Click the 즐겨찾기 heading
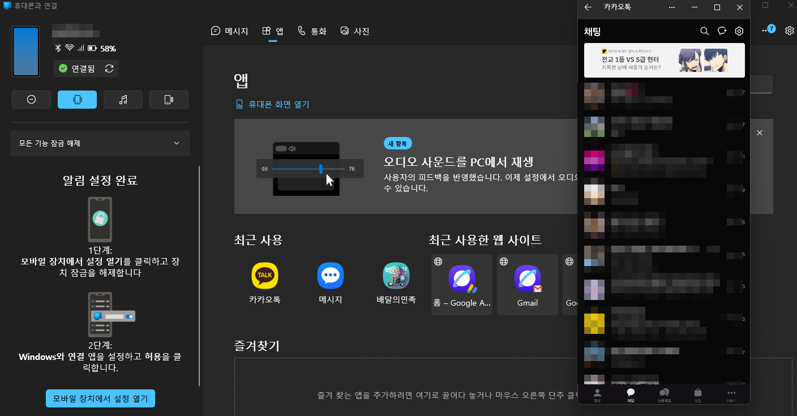797x416 pixels. pos(257,345)
